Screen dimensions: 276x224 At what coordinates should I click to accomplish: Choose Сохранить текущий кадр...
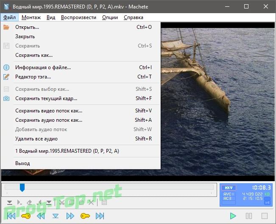click(81, 98)
